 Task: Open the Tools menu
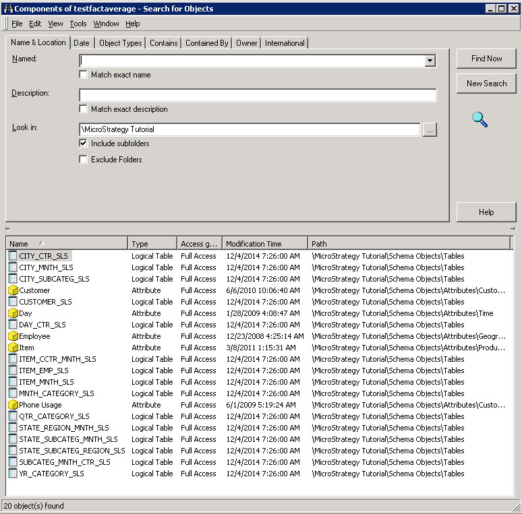point(78,24)
